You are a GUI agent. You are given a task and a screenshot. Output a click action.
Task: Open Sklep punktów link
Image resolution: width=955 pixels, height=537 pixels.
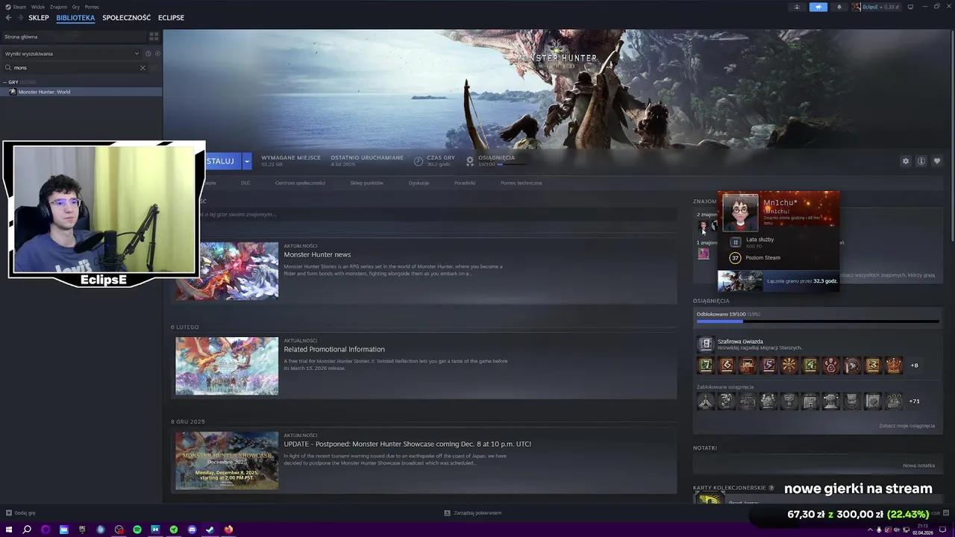point(366,183)
